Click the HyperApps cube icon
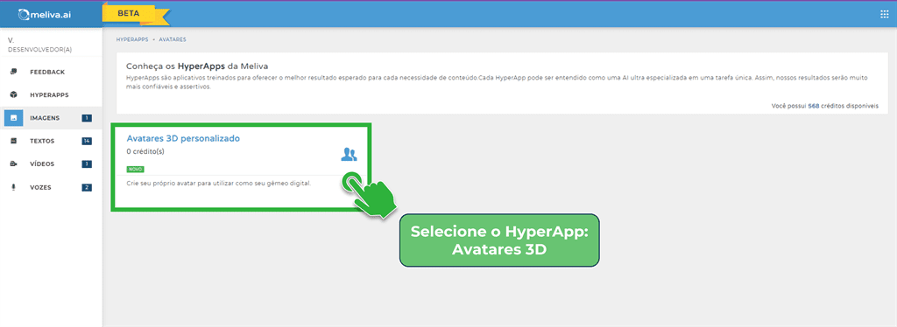Screen dimensions: 897x327 pyautogui.click(x=14, y=94)
